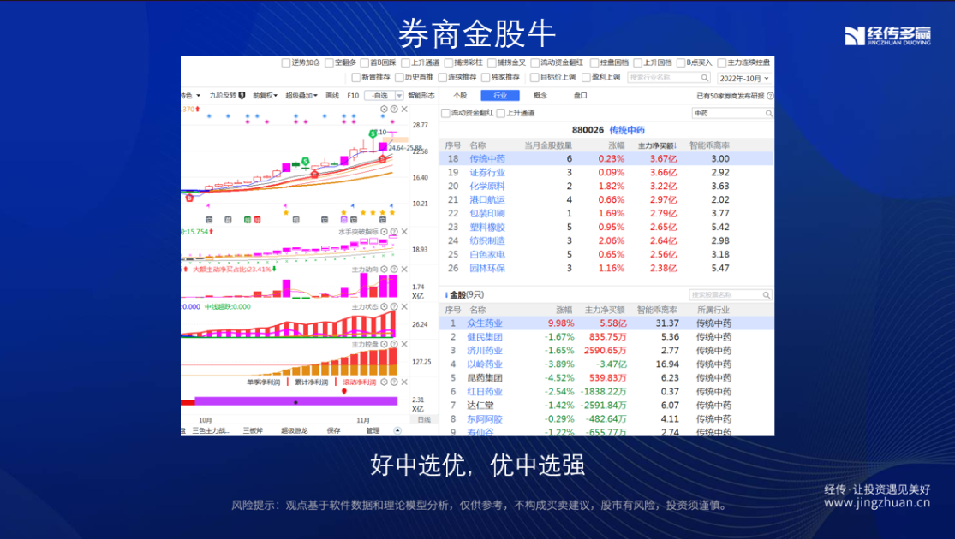Open the 超级游龙 bottom tab

coord(294,430)
